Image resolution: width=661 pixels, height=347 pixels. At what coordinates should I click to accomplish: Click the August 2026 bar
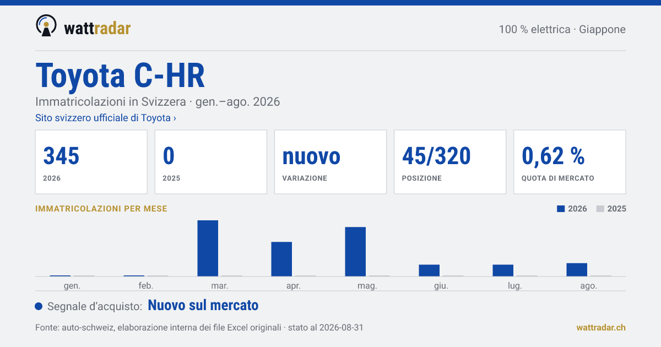tap(577, 270)
